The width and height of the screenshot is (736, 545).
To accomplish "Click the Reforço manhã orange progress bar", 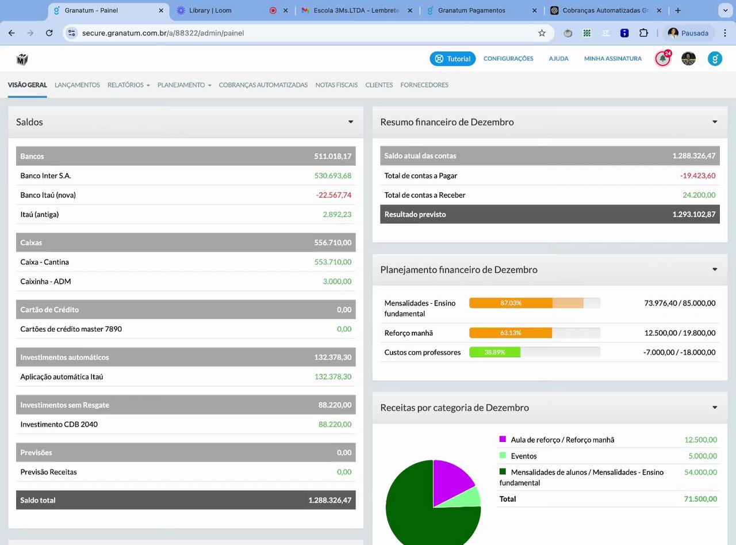I will pos(511,333).
